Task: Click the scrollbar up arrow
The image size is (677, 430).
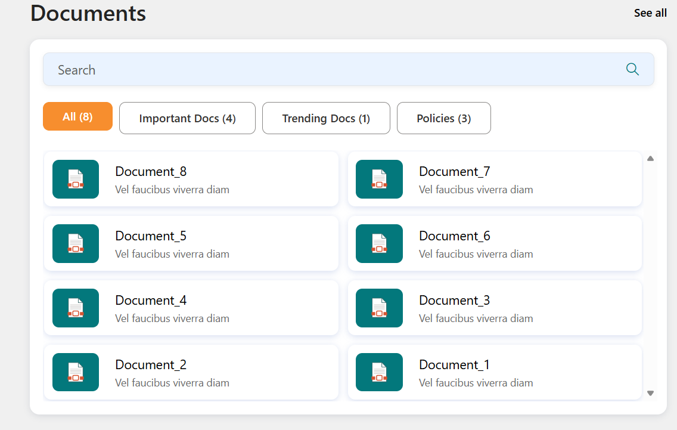Action: [x=650, y=159]
